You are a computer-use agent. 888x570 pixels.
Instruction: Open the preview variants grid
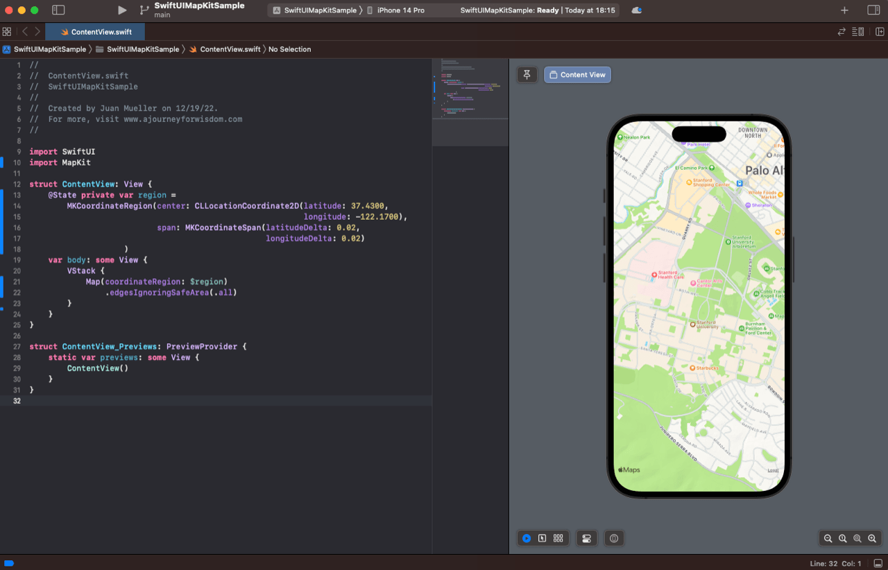point(558,538)
